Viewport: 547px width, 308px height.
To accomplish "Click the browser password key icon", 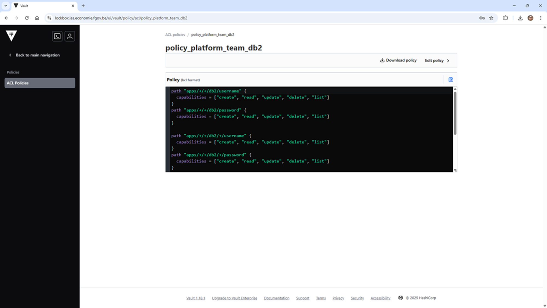I will [482, 18].
